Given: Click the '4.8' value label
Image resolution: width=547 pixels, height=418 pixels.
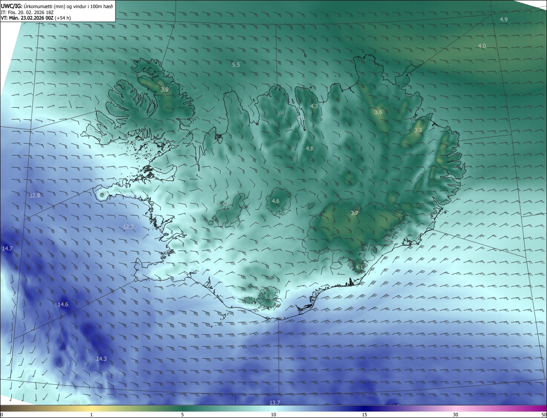Looking at the screenshot, I should [310, 149].
